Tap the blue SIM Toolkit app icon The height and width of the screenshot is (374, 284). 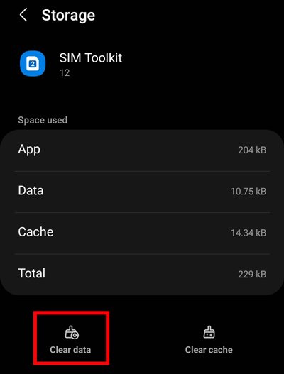coord(33,63)
